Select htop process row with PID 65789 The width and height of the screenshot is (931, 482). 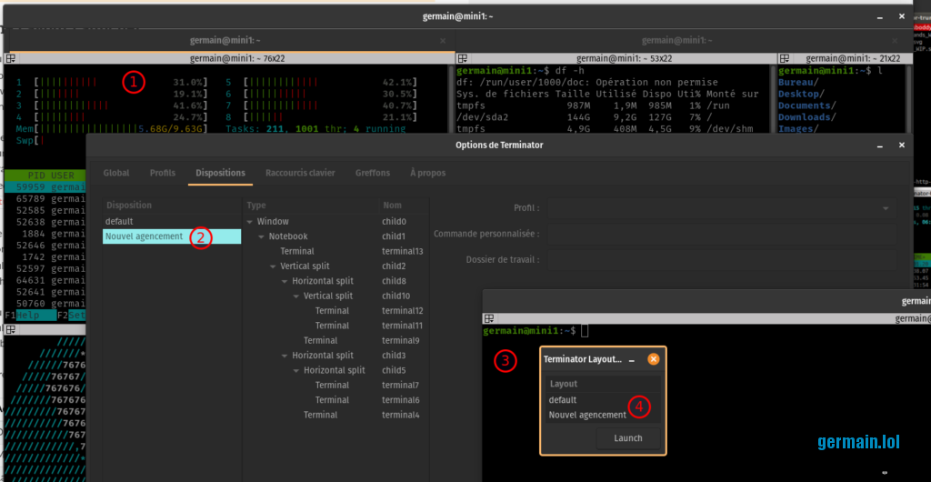45,199
